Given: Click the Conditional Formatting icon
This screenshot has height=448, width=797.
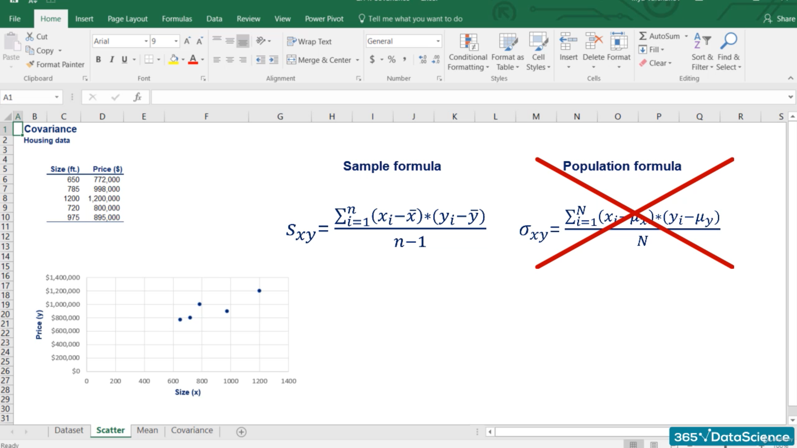Looking at the screenshot, I should pyautogui.click(x=469, y=42).
